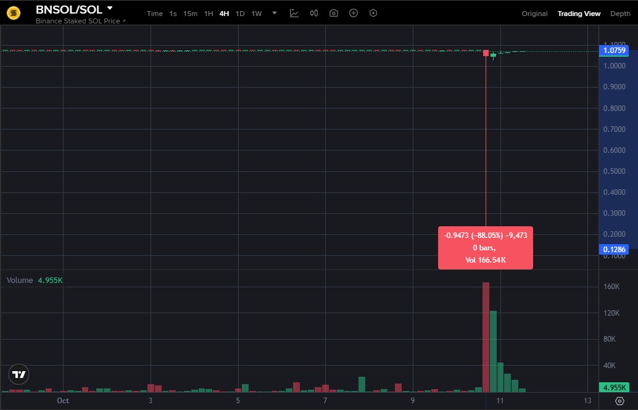Open the Binance Staked SOL Price link
The height and width of the screenshot is (410, 638).
pyautogui.click(x=80, y=21)
